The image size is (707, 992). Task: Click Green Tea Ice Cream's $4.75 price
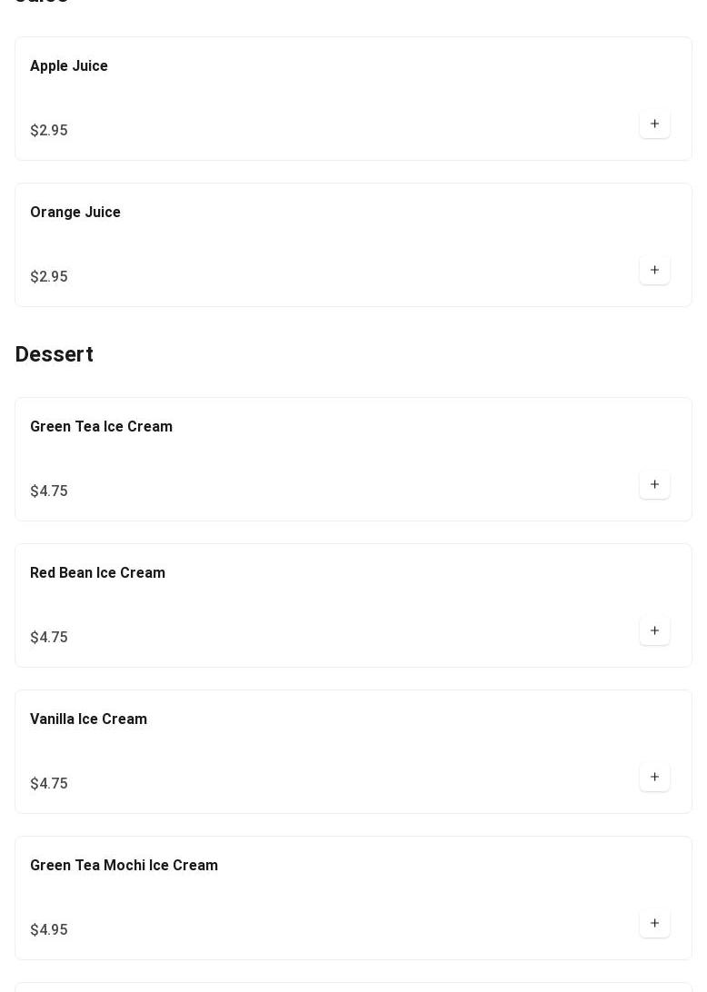[x=49, y=491]
